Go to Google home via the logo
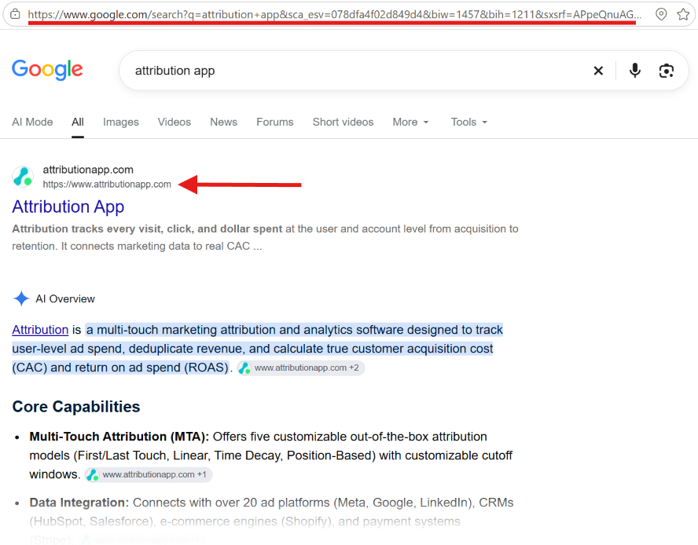The image size is (698, 545). click(x=47, y=70)
